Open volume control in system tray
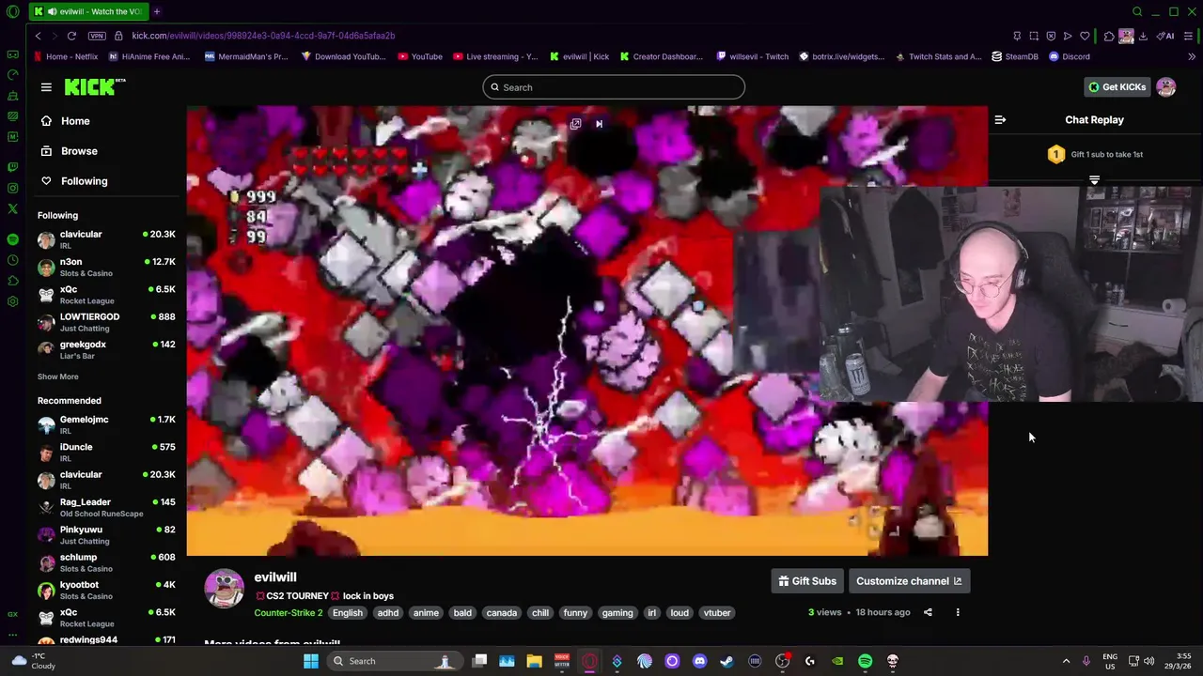The width and height of the screenshot is (1203, 676). coord(1149,661)
